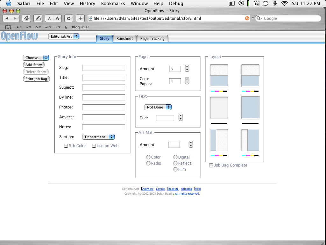Click the Home icon in Safari toolbar

[26, 18]
